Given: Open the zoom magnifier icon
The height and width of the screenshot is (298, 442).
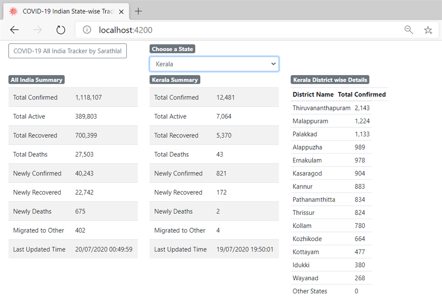Looking at the screenshot, I should [x=408, y=30].
